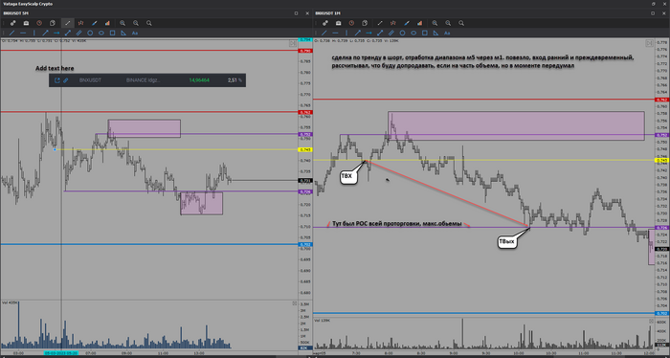Select the ellipse tool in left chart
This screenshot has width=670, height=358.
point(101,33)
